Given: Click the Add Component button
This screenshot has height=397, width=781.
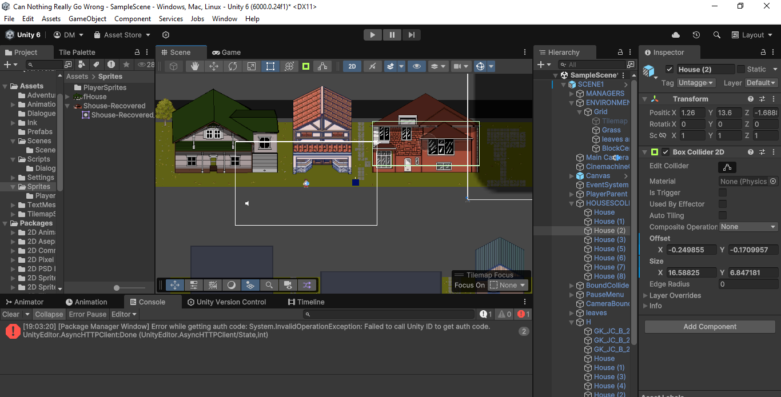Looking at the screenshot, I should (x=710, y=327).
